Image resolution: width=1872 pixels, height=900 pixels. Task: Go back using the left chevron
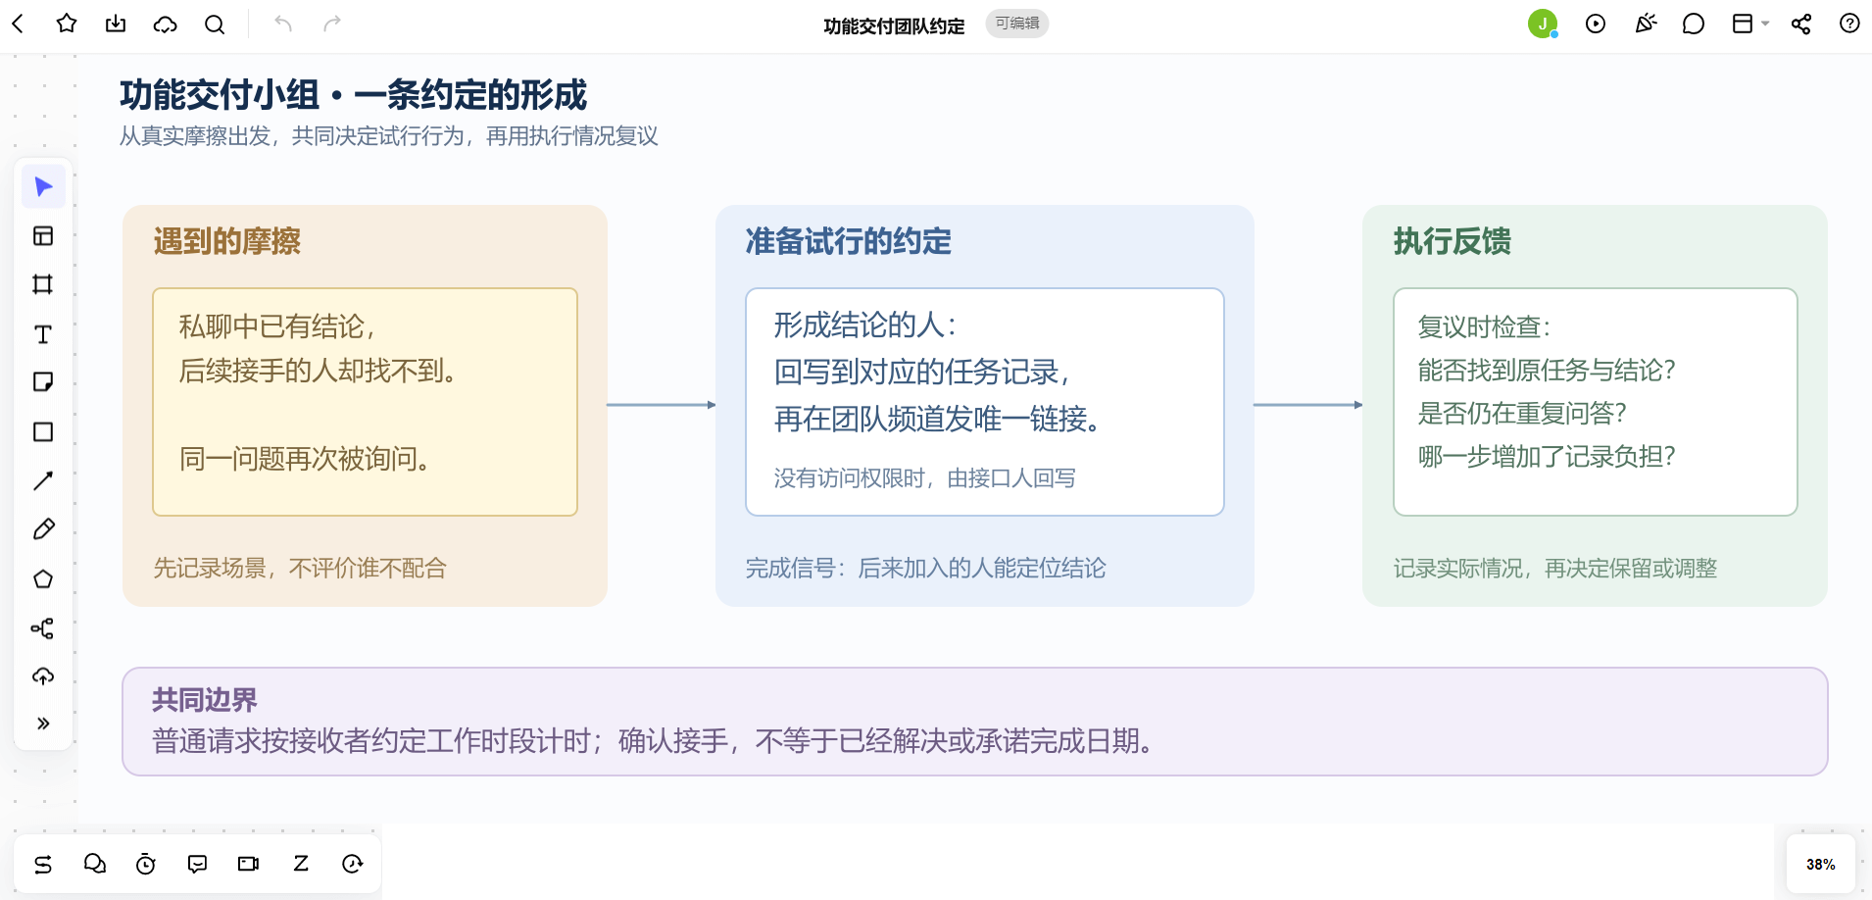(x=18, y=24)
